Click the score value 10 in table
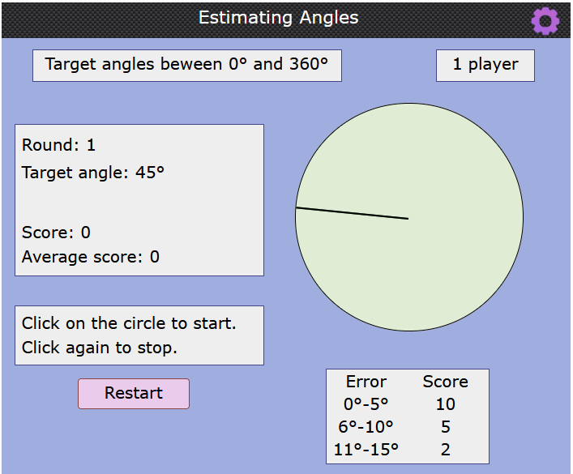The width and height of the screenshot is (573, 474). click(x=445, y=404)
